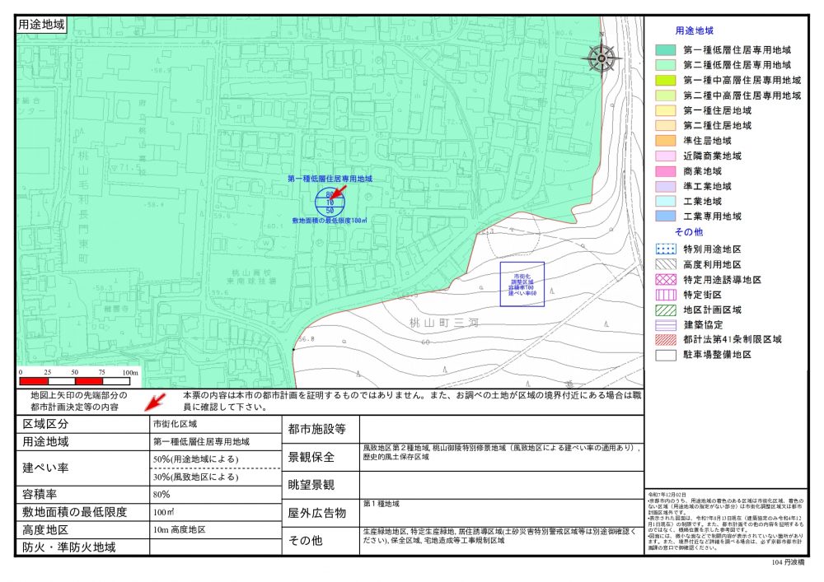This screenshot has height=582, width=824.
Task: Click the blue circle marker showing 80/10/50
Action: pos(330,203)
